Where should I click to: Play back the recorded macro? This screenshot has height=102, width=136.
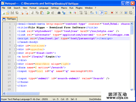click(121, 13)
